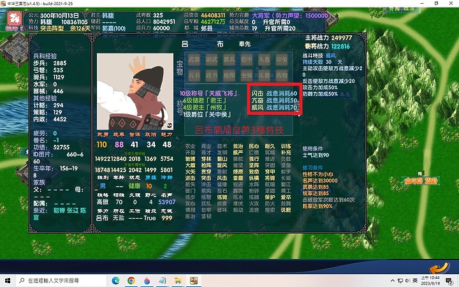Viewport: 459px width, 287px height.
Task: Click the orange return arrow
Action: [x=439, y=268]
